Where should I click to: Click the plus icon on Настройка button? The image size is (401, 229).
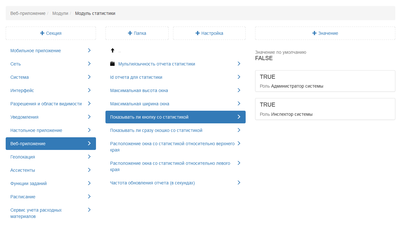198,33
